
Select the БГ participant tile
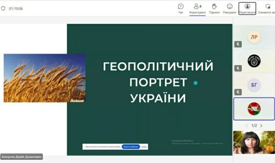(254, 85)
